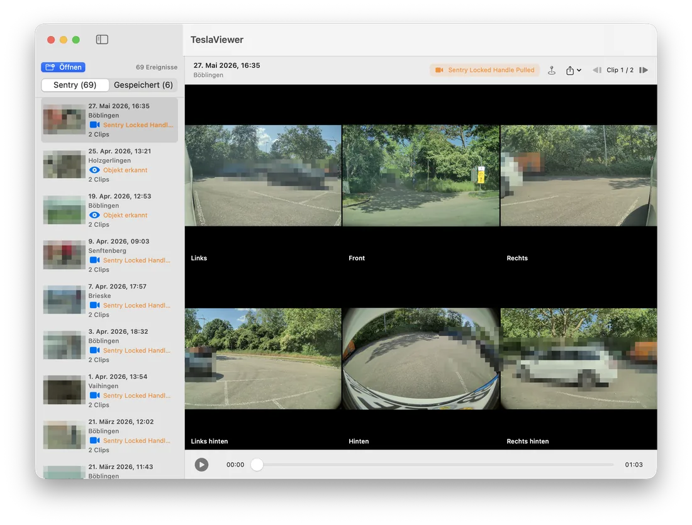This screenshot has width=692, height=525.
Task: Select the 19. Apr. 2026, 12:53 event
Action: click(109, 210)
